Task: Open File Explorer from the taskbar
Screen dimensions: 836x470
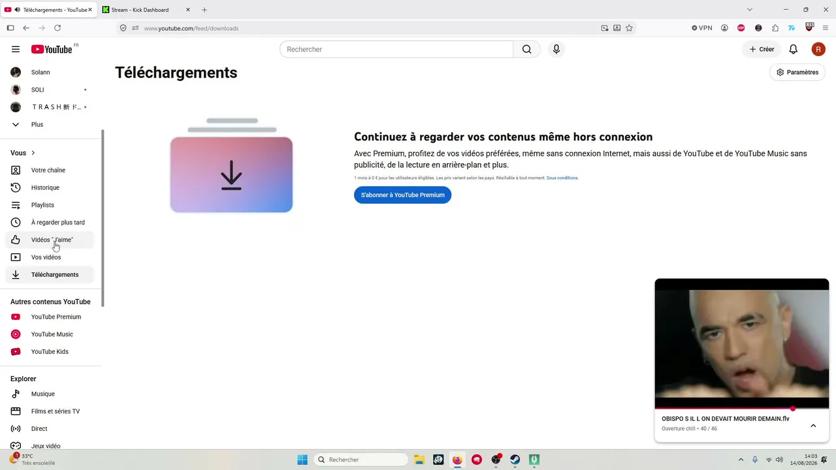Action: tap(419, 460)
